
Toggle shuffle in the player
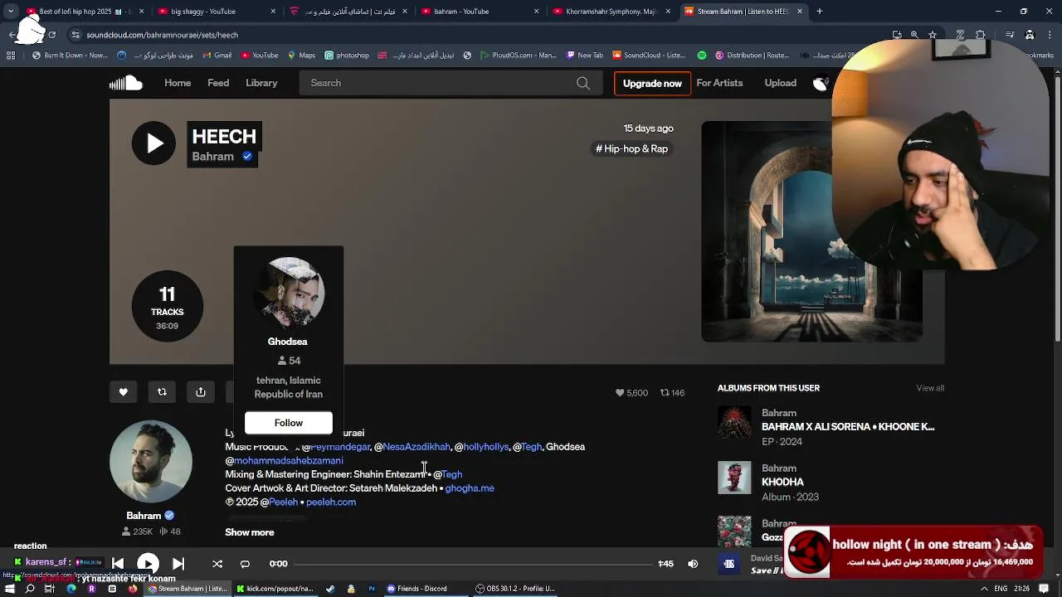217,564
